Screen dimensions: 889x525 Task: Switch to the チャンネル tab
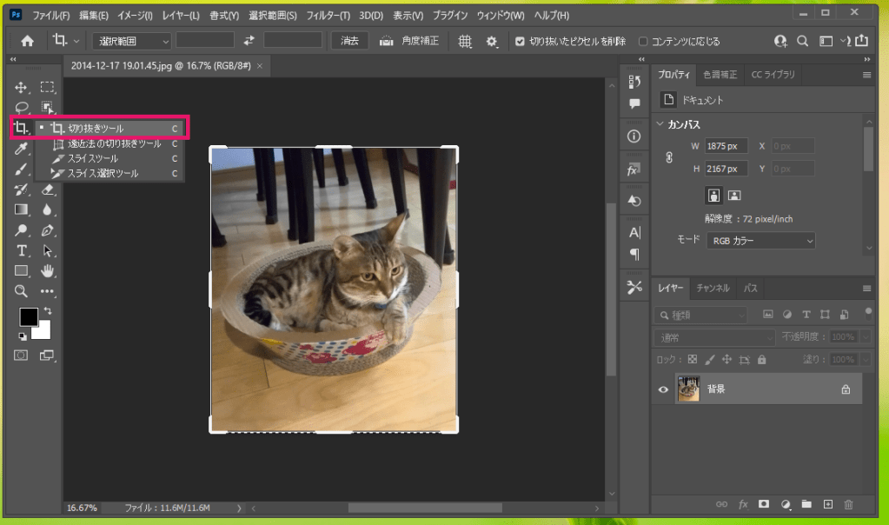[x=713, y=289]
